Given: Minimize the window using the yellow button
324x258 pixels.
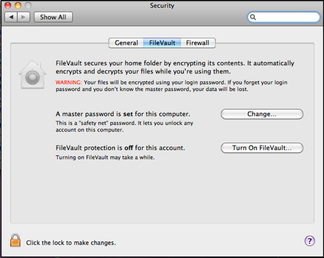Looking at the screenshot, I should [x=18, y=5].
